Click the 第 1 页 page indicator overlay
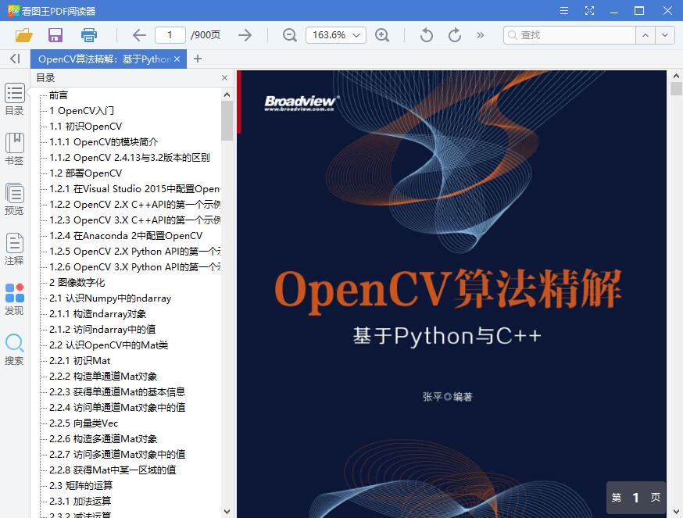 (x=635, y=498)
